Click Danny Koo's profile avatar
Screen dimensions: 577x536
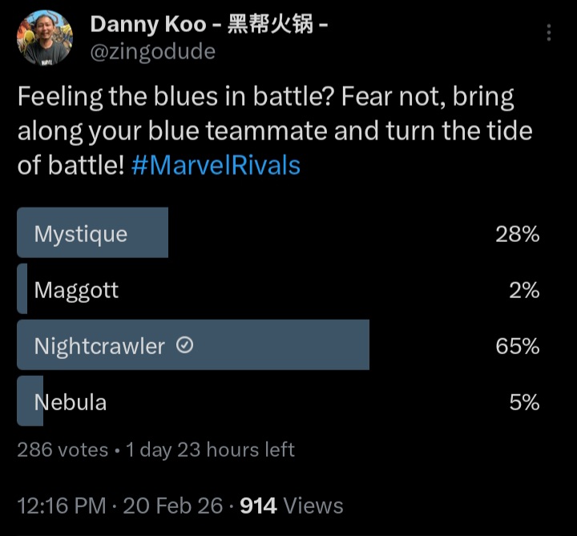[45, 38]
